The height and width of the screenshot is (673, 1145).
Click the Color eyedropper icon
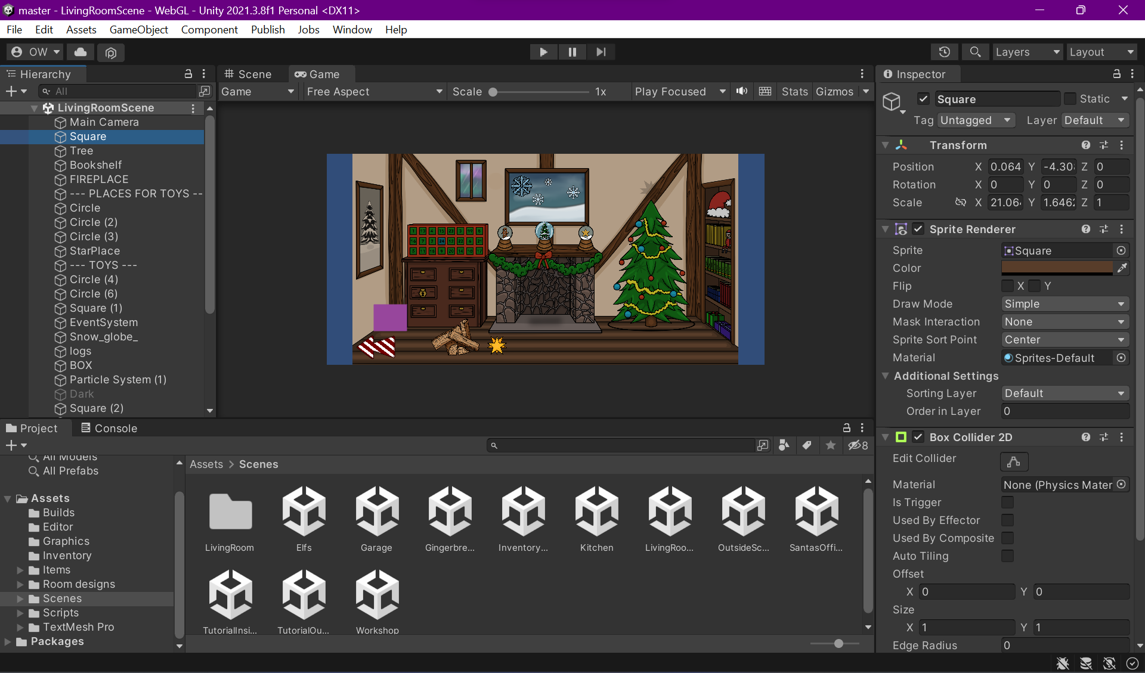(1122, 268)
